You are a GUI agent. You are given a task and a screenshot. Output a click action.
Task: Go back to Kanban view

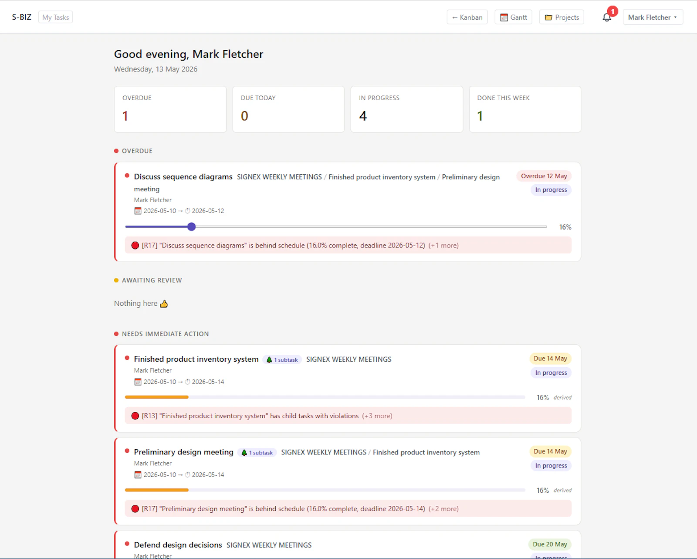[467, 17]
